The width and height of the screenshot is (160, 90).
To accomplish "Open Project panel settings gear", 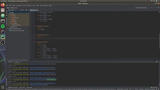I will point(26,10).
